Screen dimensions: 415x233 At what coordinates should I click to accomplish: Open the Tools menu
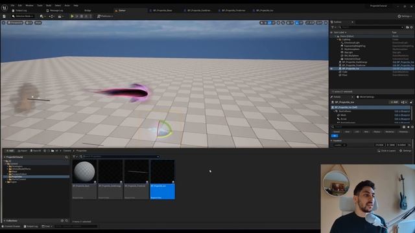click(x=40, y=6)
